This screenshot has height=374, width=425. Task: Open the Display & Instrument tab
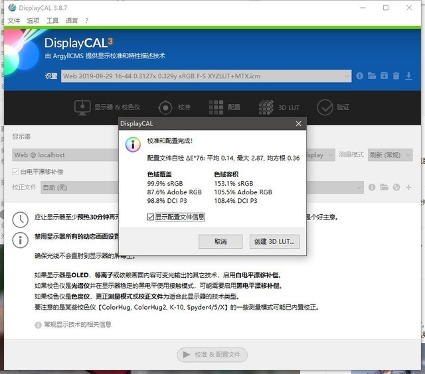(107, 107)
